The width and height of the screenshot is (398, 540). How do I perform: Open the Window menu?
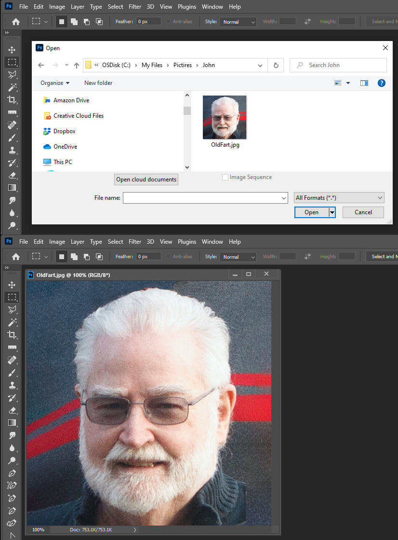(x=212, y=6)
